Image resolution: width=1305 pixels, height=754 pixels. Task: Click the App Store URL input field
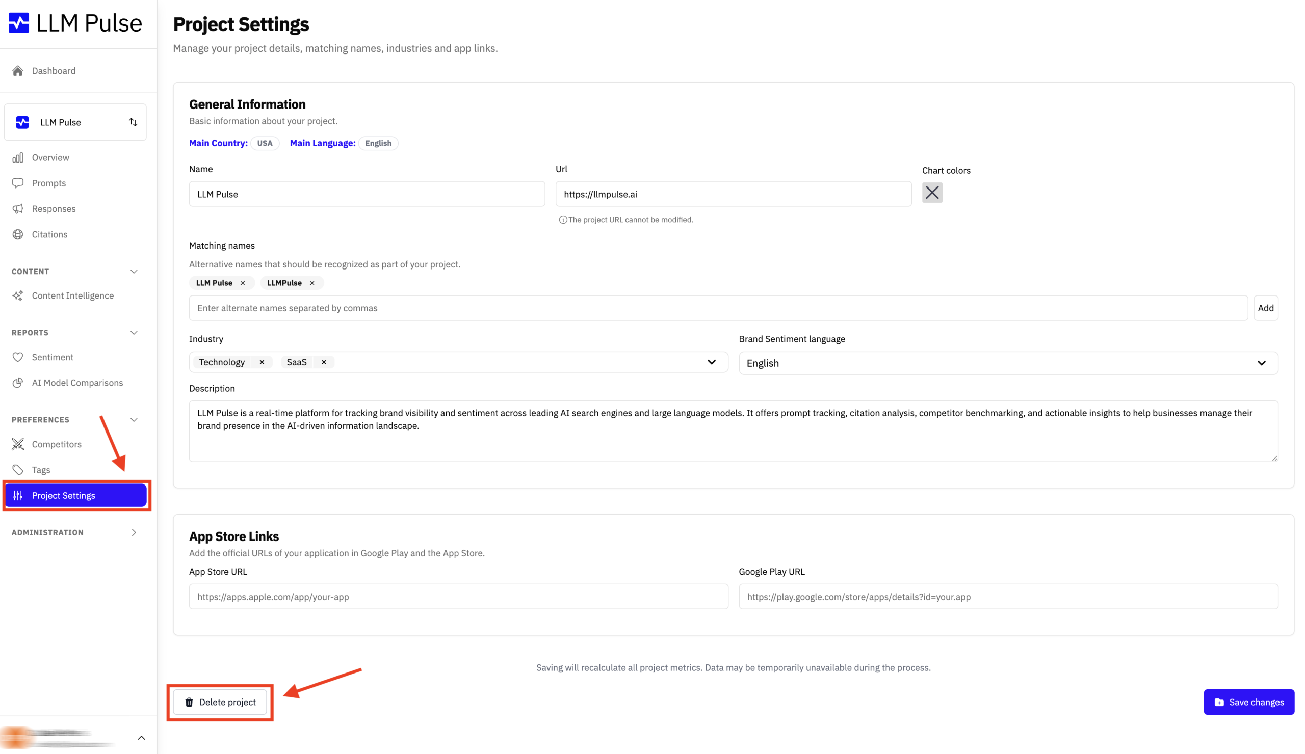(458, 597)
